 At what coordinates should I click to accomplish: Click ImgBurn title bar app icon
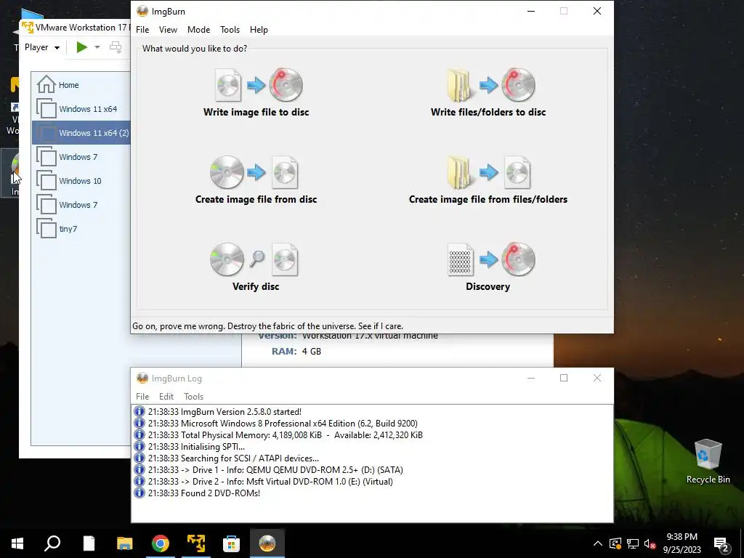[x=142, y=11]
